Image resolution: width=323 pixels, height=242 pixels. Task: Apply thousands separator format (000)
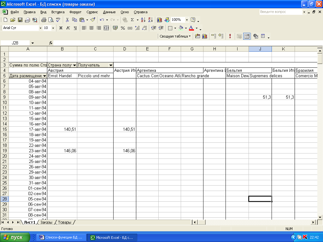[x=130, y=28]
